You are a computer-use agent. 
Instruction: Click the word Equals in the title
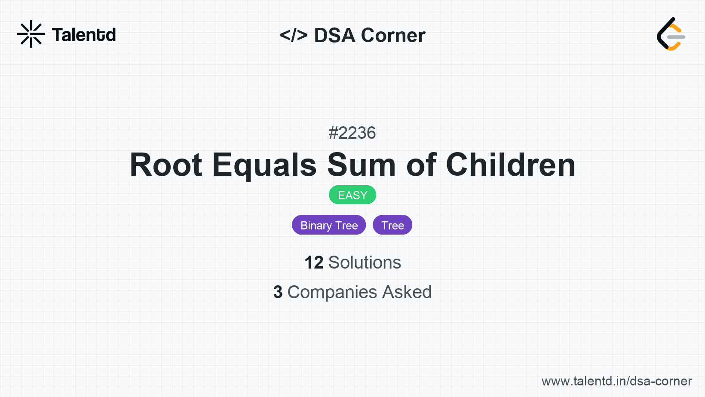coord(264,165)
